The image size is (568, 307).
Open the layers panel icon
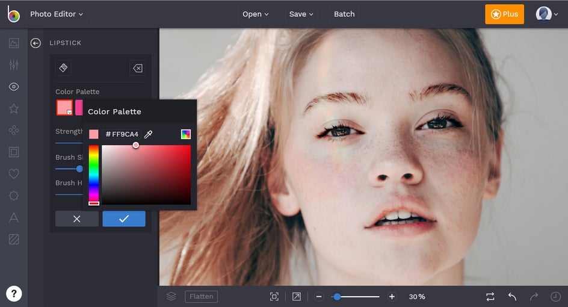click(171, 297)
